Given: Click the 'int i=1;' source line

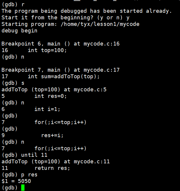Looking at the screenshot, I should coord(47,109).
